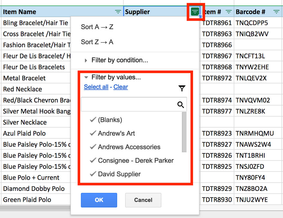Click the filter values search field
The image size is (283, 218).
tap(128, 105)
